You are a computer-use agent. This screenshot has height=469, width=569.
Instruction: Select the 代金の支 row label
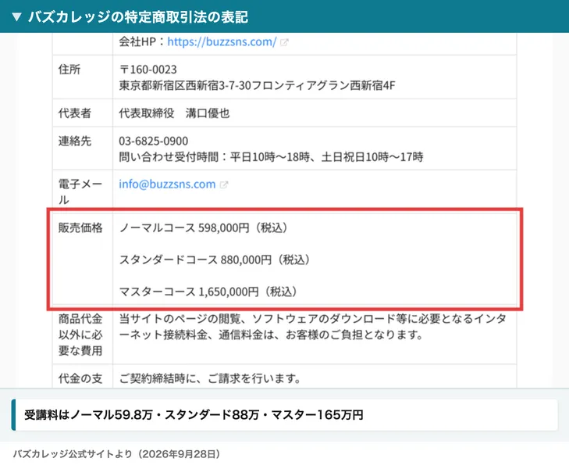(80, 378)
